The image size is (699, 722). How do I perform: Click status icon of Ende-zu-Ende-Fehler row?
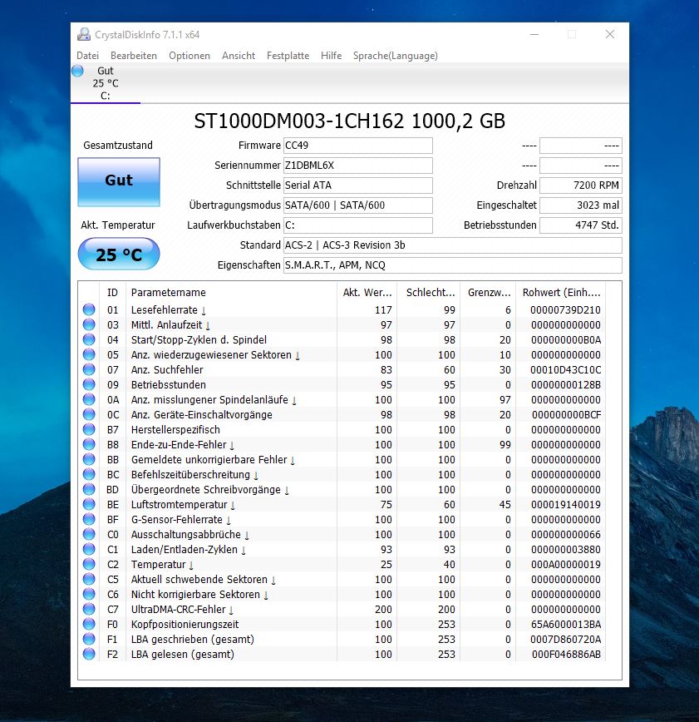(89, 444)
